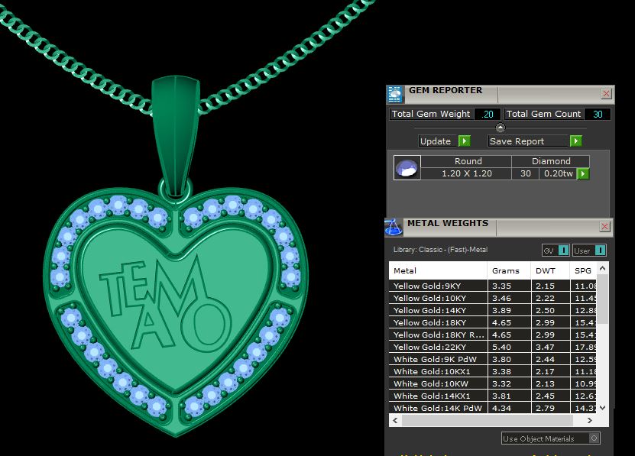Click the green arrow beside Save Report

tap(575, 141)
